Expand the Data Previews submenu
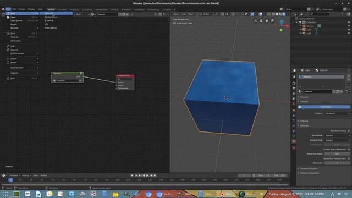Screen dimensions: 352x198 point(22,53)
